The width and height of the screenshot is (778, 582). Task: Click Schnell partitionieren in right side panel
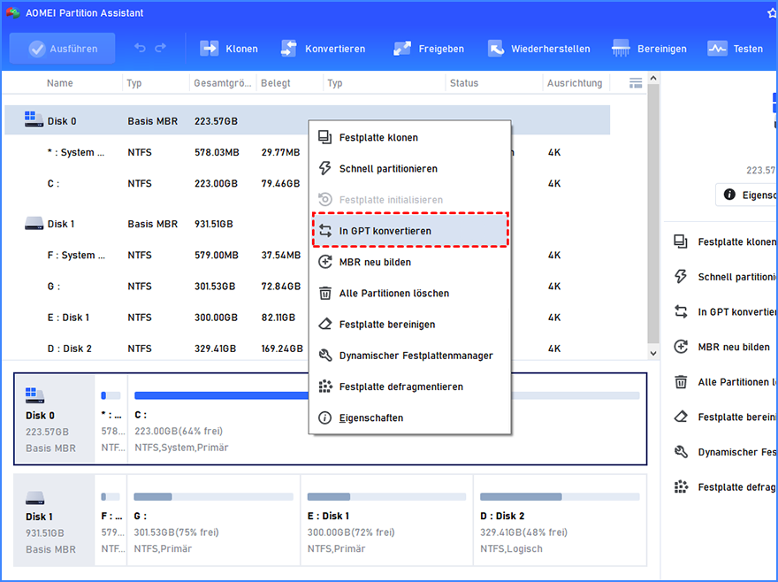726,277
